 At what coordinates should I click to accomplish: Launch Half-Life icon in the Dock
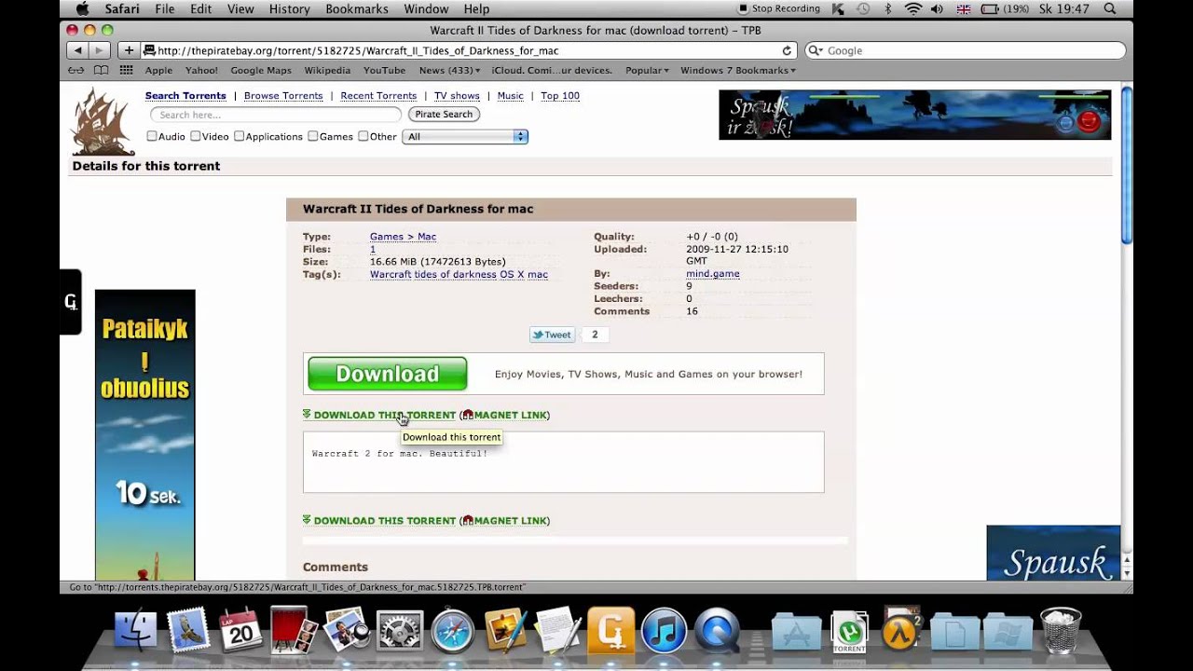(x=900, y=631)
